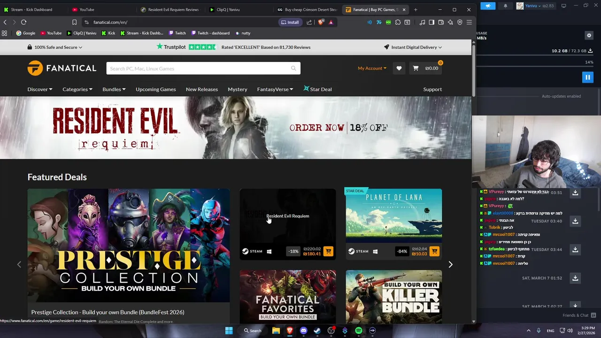
Task: Open the Brave music note playlist icon
Action: pyautogui.click(x=422, y=22)
